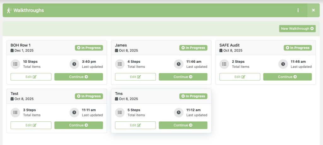This screenshot has height=145, width=323.
Task: Click the calendar icon beside Dec 1, 2025
Action: pyautogui.click(x=12, y=50)
